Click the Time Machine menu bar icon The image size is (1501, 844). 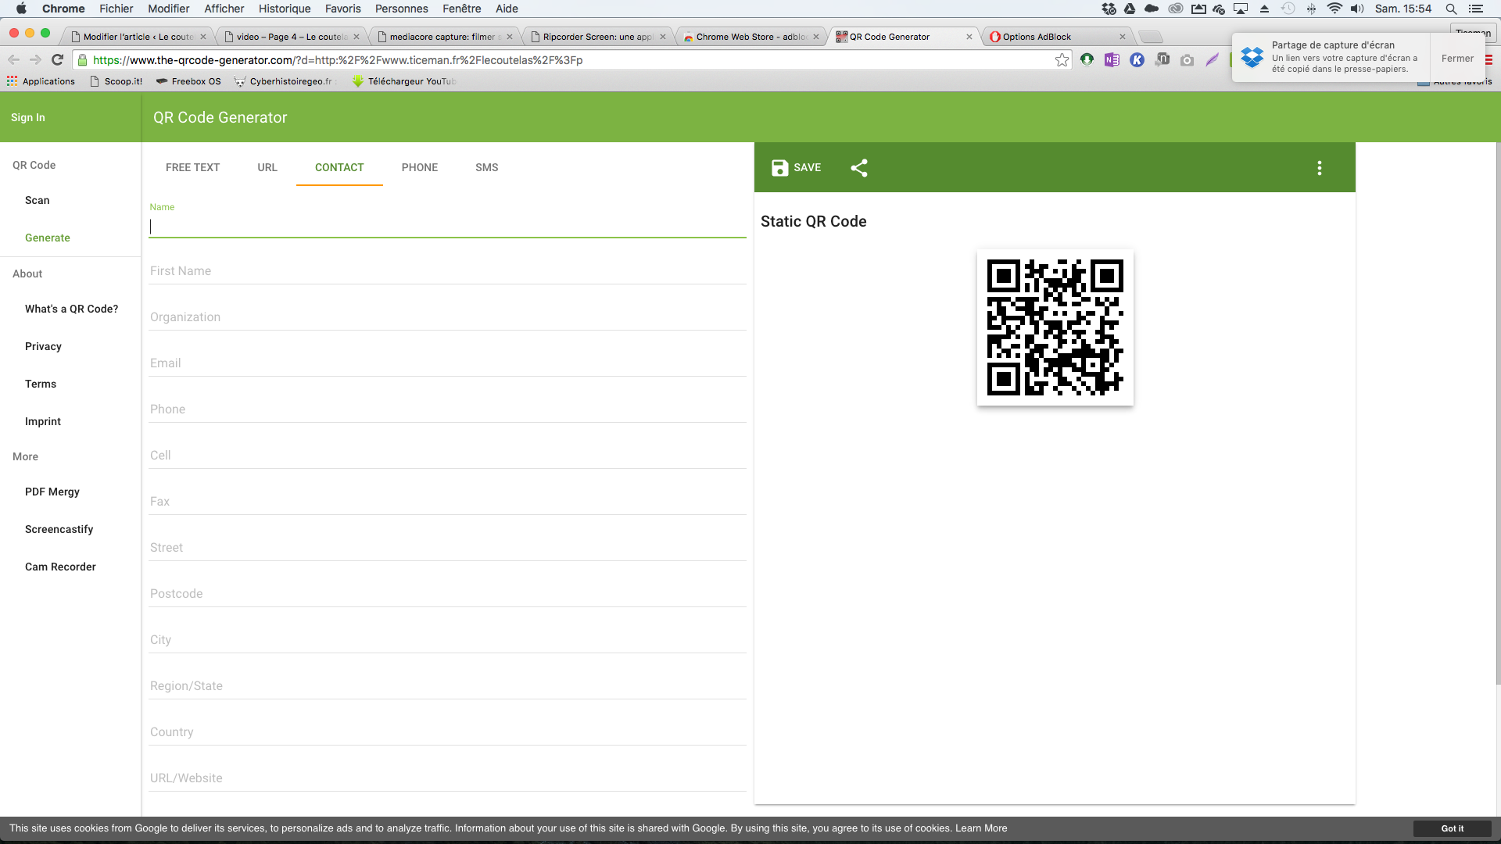(x=1288, y=9)
